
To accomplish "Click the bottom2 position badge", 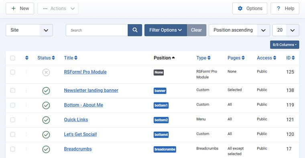I will (161, 120).
